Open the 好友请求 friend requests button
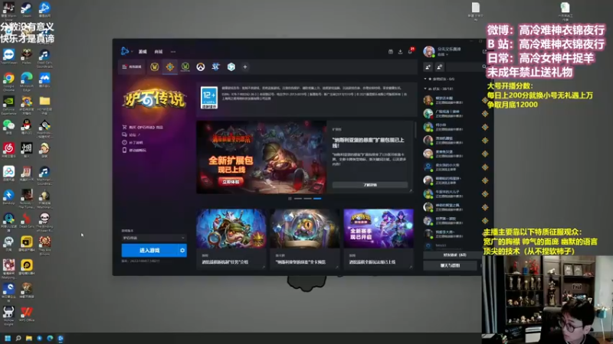The image size is (613, 344). tap(454, 255)
